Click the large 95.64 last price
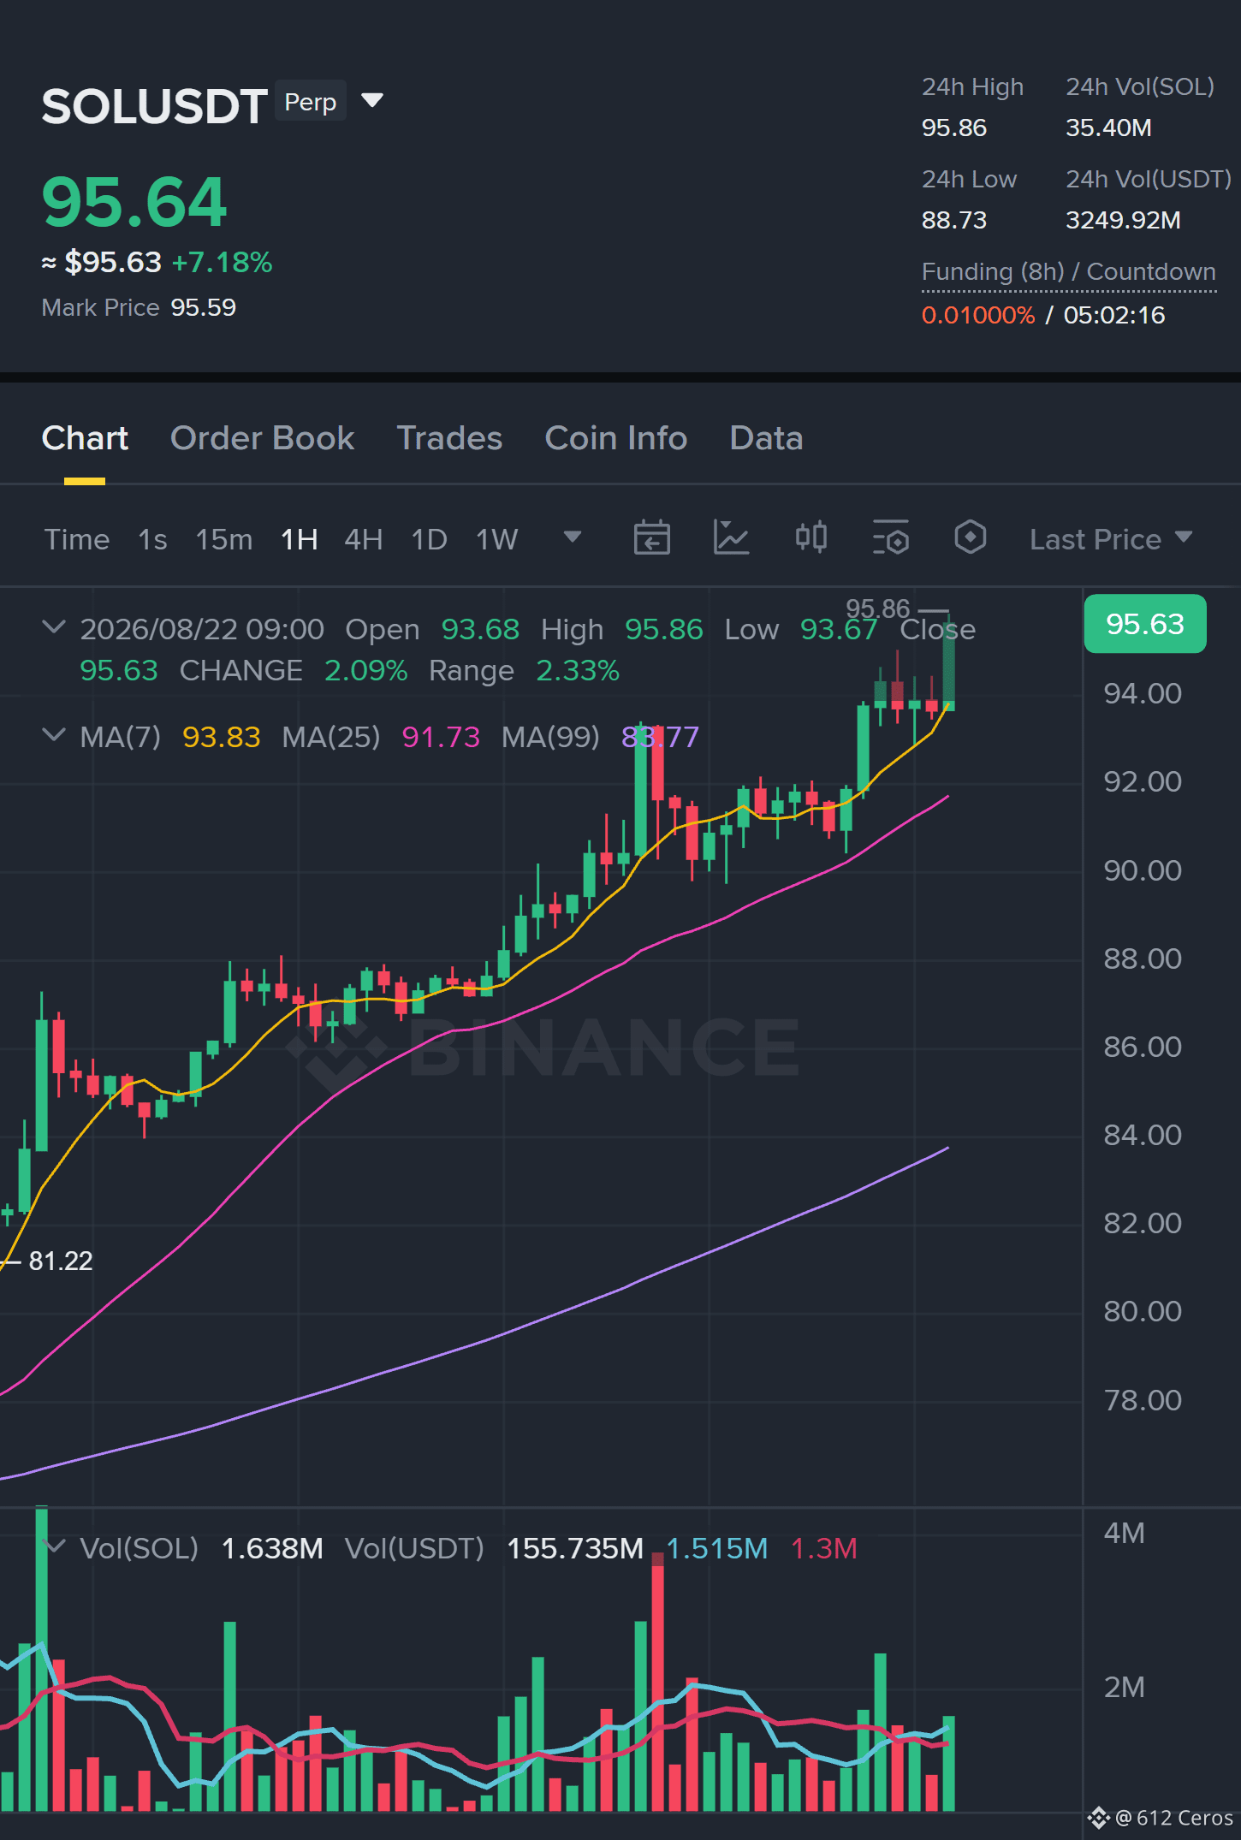This screenshot has height=1840, width=1241. 134,203
